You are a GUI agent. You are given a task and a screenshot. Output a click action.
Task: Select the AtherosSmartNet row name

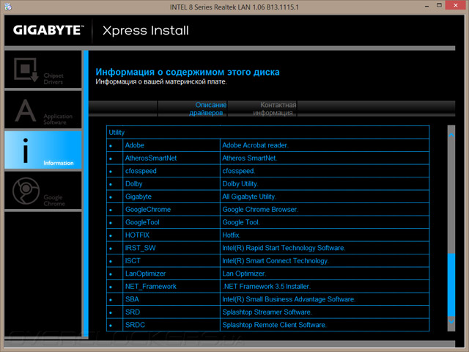[151, 158]
